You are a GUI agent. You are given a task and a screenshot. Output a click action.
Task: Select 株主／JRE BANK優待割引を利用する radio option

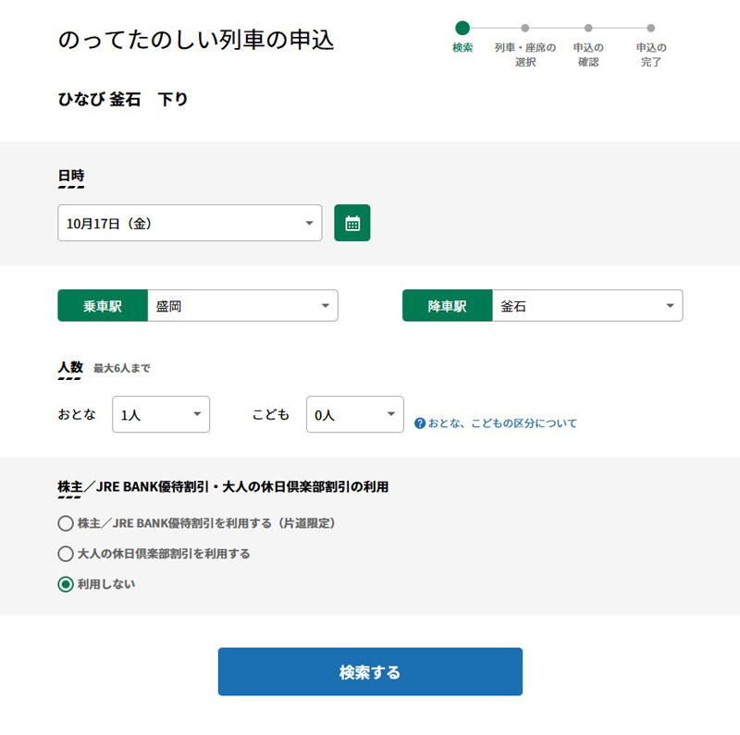[66, 523]
